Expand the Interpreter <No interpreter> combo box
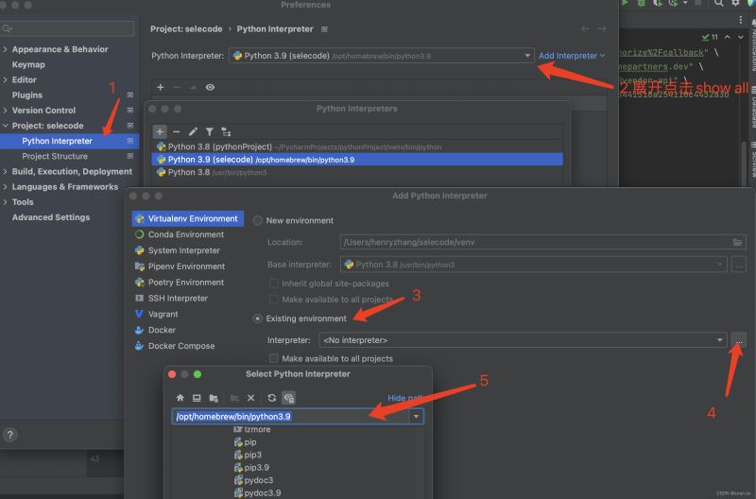The height and width of the screenshot is (499, 756). tap(523, 340)
